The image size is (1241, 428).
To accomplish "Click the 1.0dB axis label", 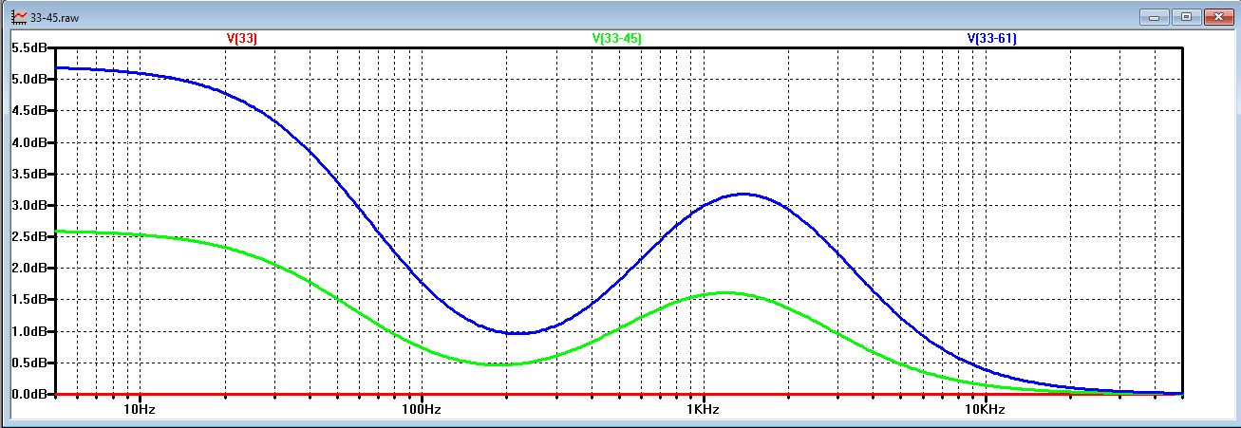I will click(x=28, y=331).
